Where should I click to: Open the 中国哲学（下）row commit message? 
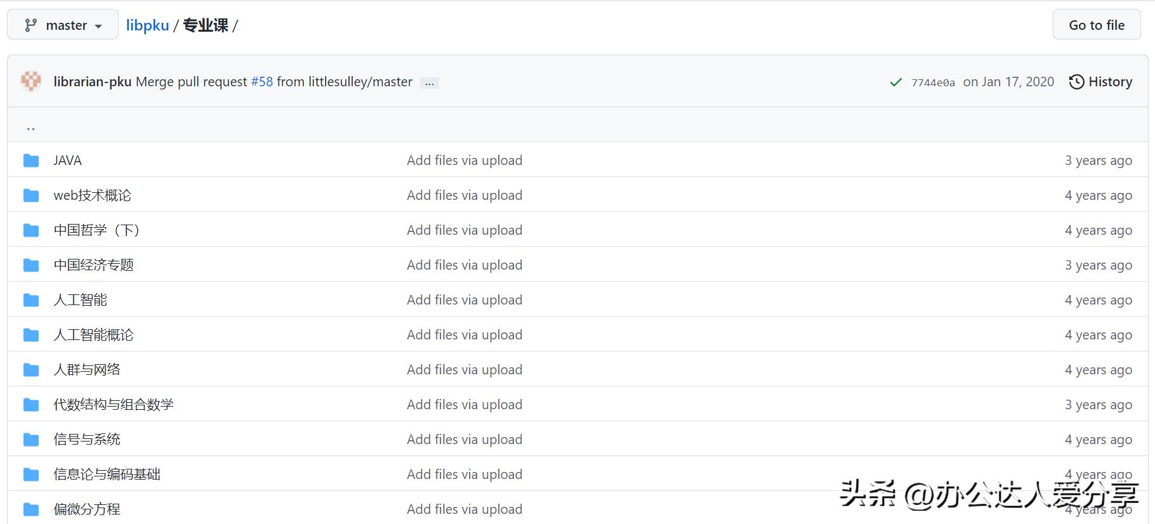(465, 230)
